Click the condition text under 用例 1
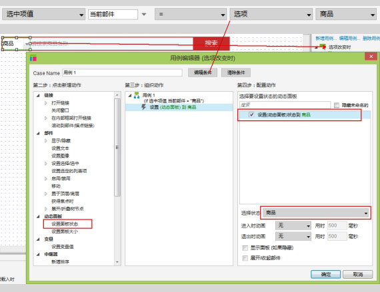Screen dimensions: 380x292 pos(174,101)
